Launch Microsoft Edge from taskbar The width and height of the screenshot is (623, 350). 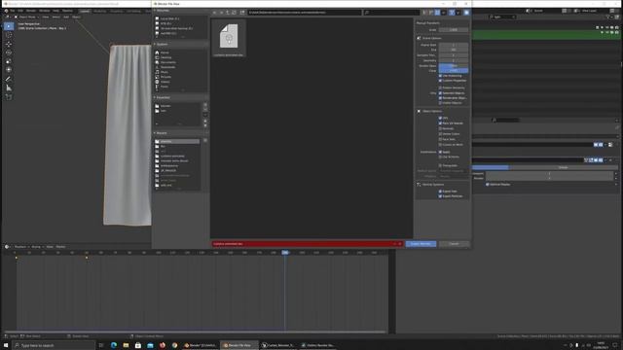pyautogui.click(x=114, y=345)
